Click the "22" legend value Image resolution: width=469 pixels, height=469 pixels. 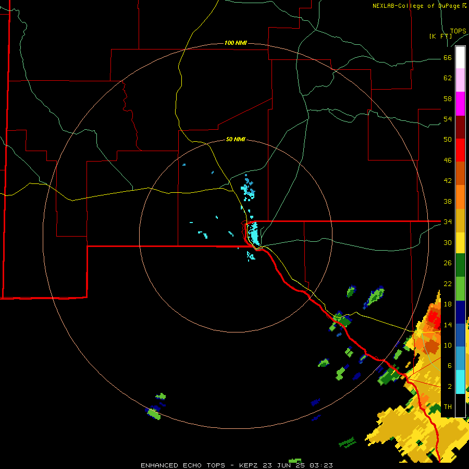(448, 284)
